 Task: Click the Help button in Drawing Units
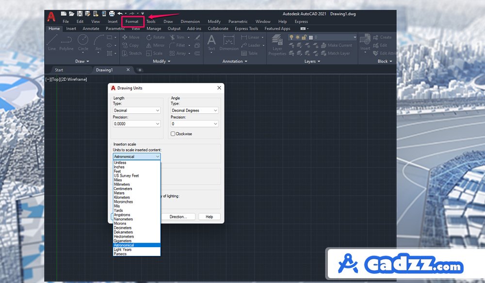coord(210,217)
